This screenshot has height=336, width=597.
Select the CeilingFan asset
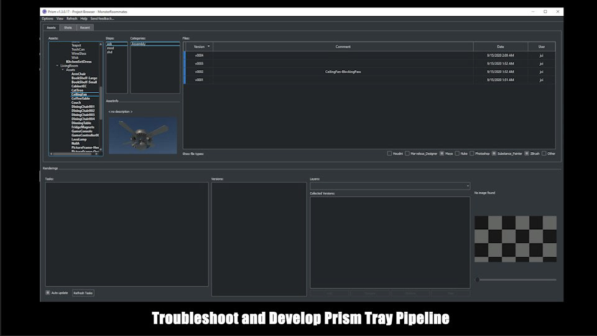pos(79,94)
